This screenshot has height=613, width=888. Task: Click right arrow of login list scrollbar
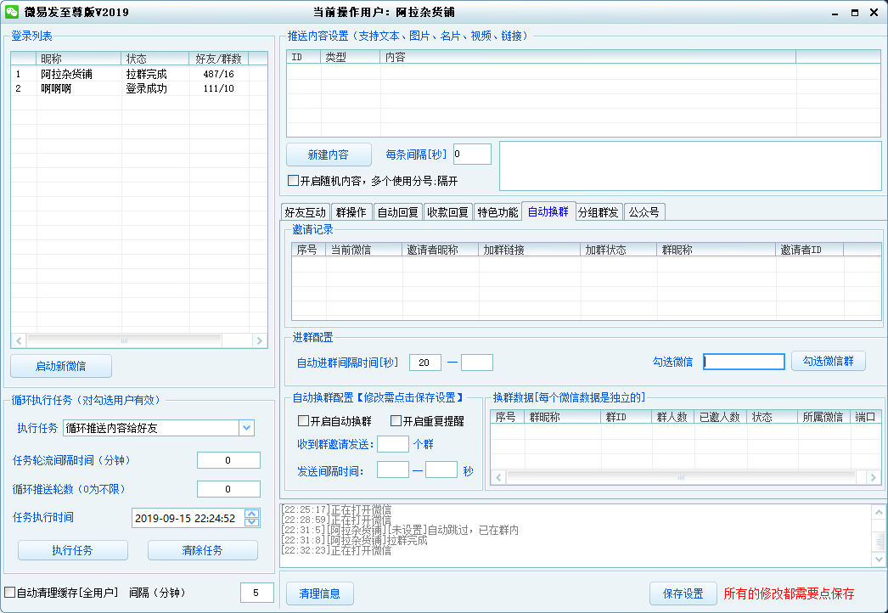(x=260, y=340)
